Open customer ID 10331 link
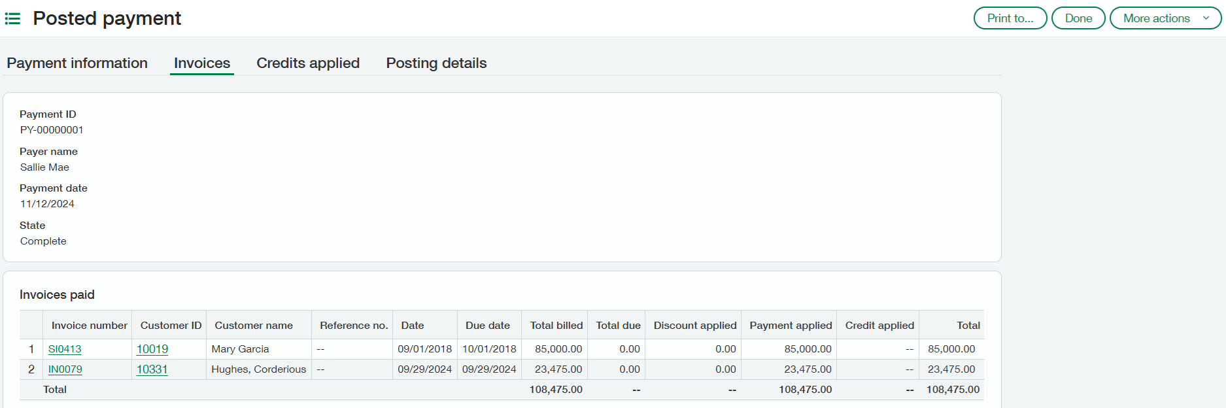 coord(152,369)
